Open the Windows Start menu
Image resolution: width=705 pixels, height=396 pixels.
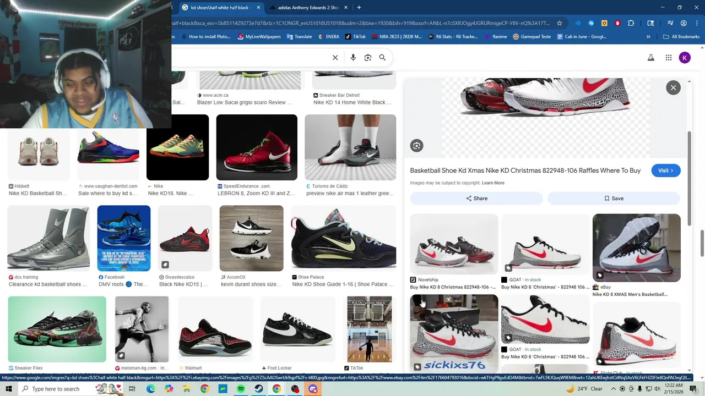(x=9, y=389)
